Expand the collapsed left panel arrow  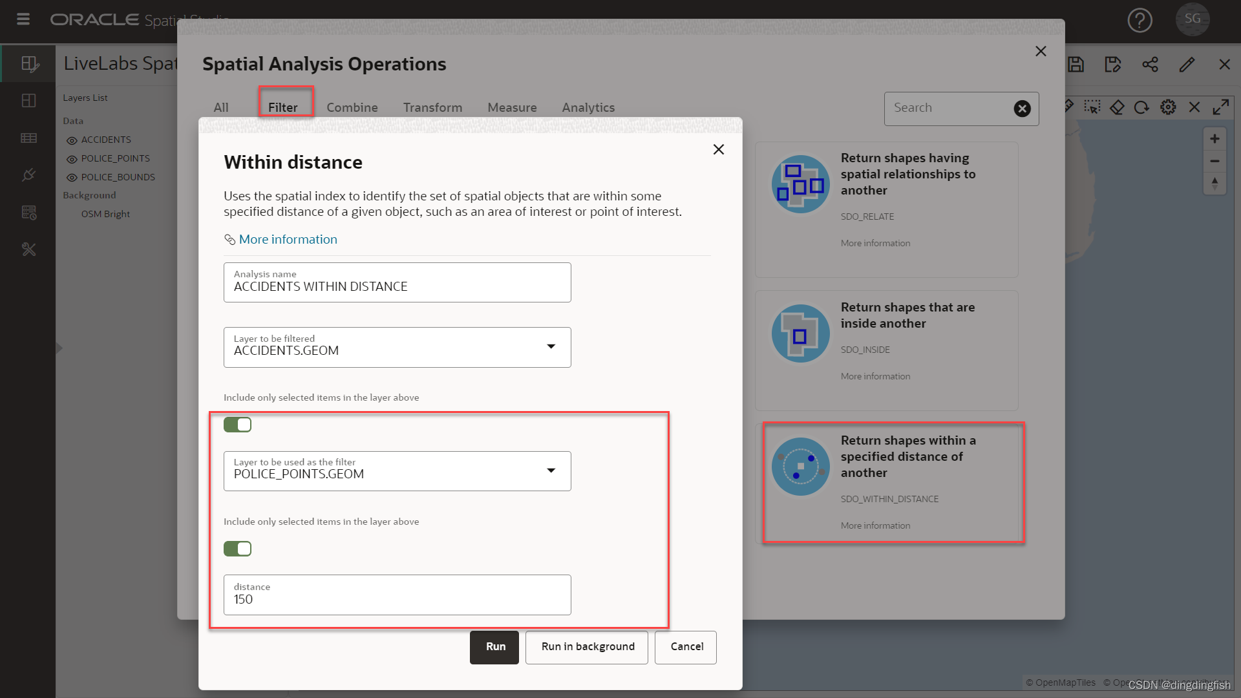[59, 348]
